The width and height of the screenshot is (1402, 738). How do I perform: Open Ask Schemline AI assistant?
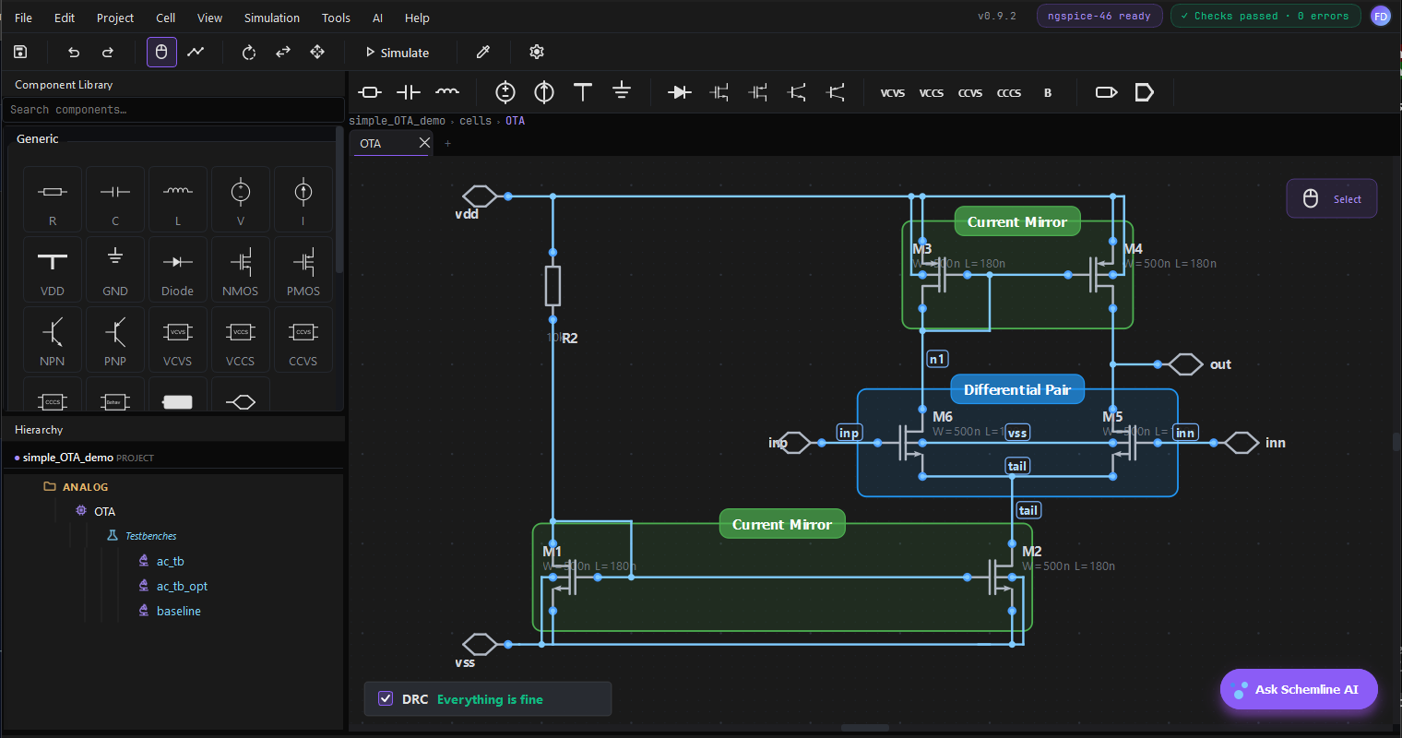click(x=1298, y=689)
